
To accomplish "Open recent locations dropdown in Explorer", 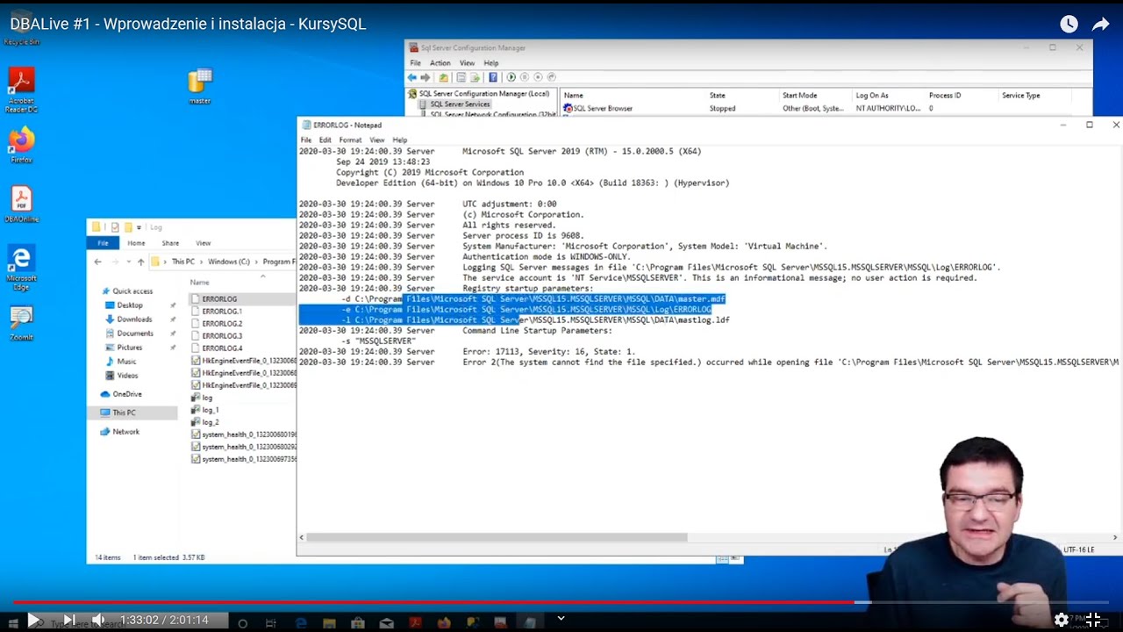I will 128,262.
